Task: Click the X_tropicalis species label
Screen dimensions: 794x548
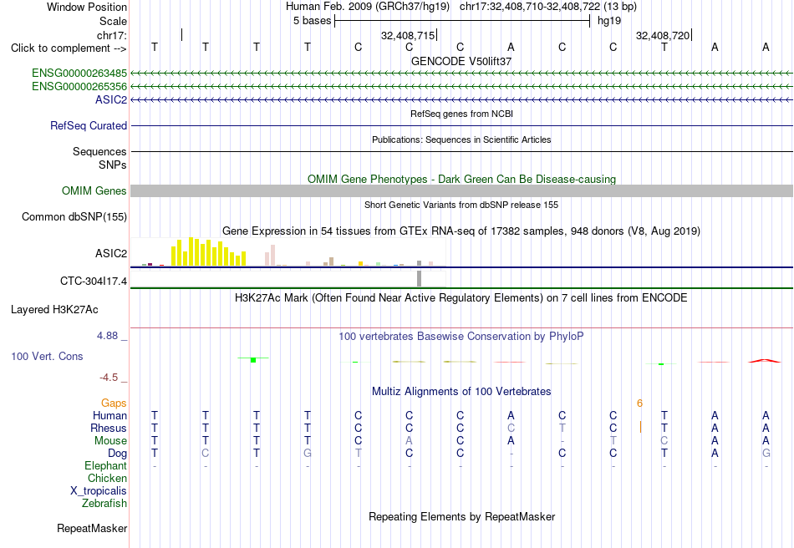Action: [99, 490]
